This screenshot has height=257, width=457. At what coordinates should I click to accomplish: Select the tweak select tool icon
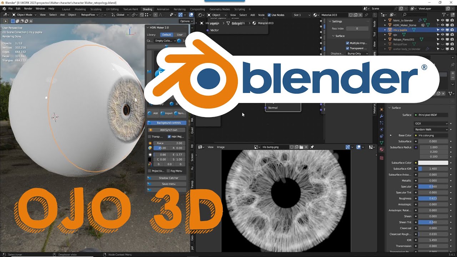[5, 21]
